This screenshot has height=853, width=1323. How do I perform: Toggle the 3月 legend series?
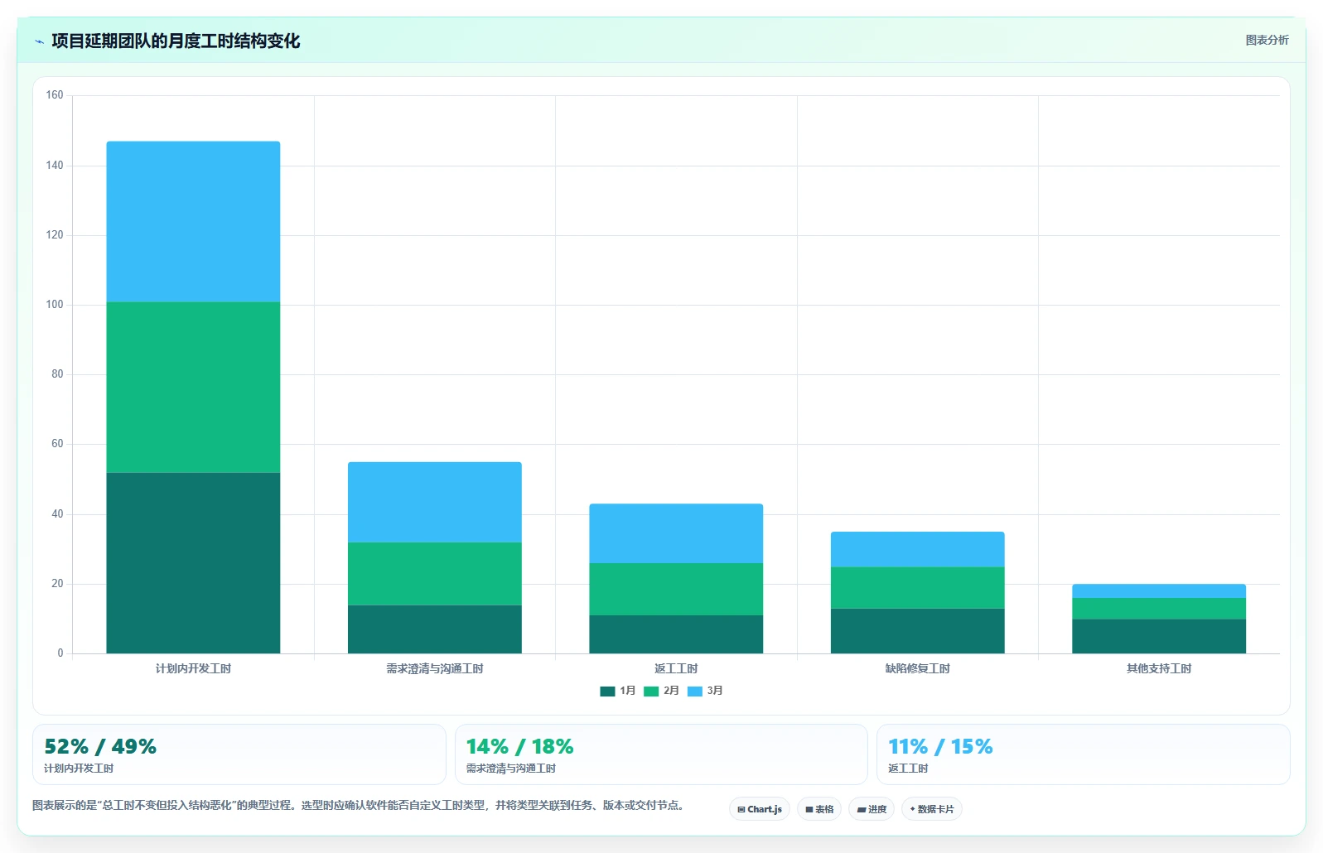(x=705, y=691)
